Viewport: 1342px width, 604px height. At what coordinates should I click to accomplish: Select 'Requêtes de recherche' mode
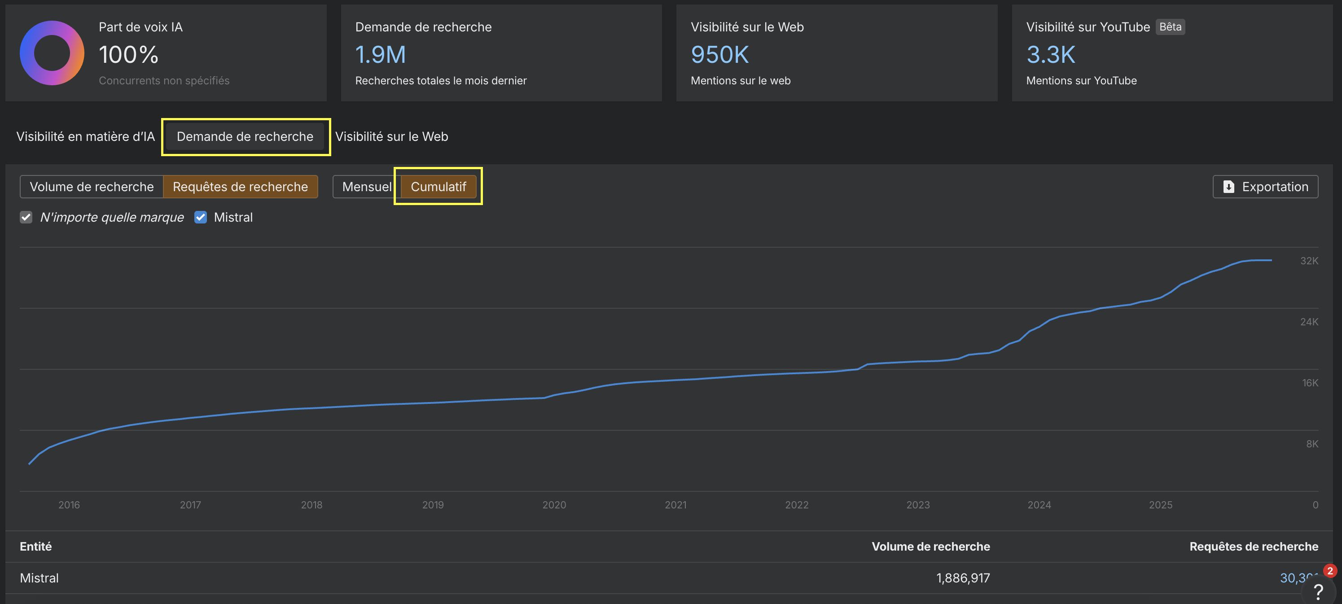240,186
